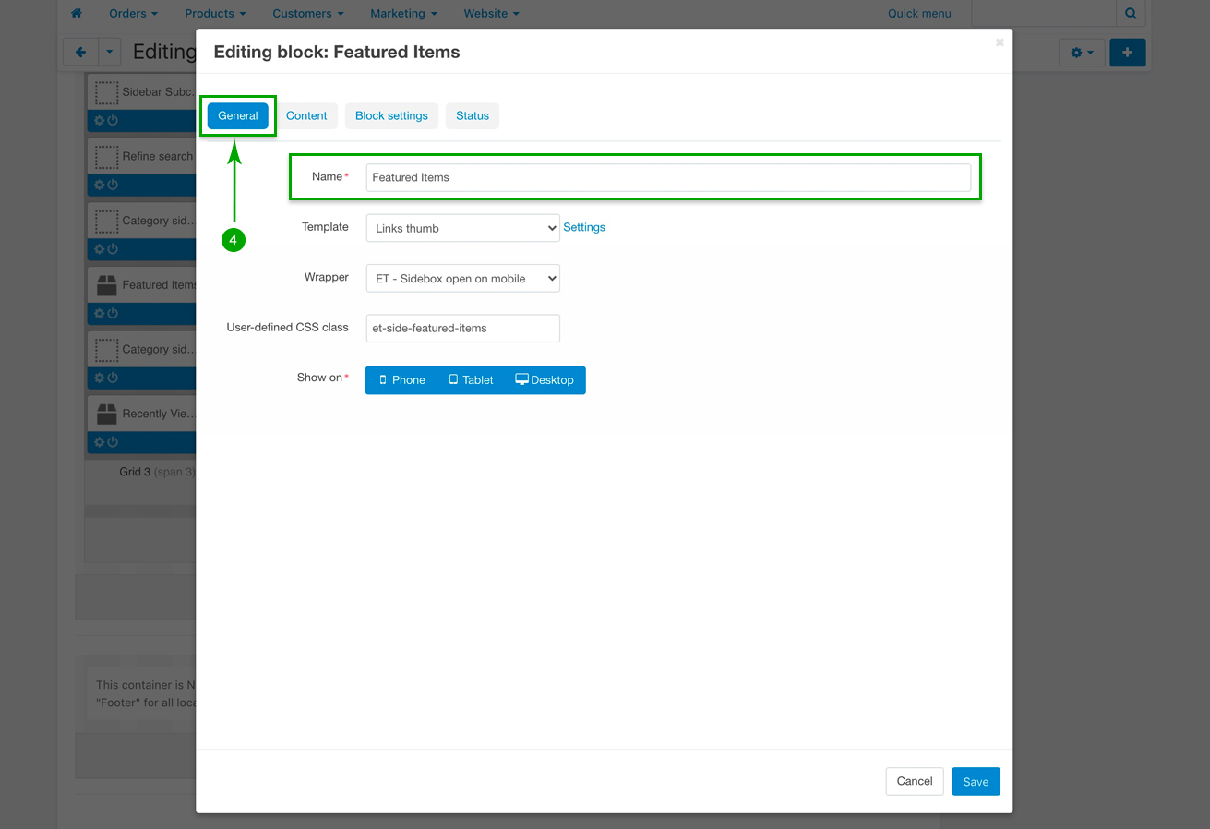The image size is (1210, 829).
Task: Close the Editing block dialog with X
Action: tap(1000, 42)
